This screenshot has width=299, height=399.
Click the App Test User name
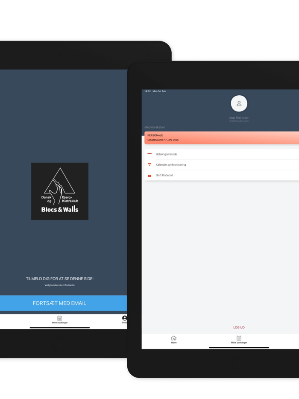coord(239,117)
